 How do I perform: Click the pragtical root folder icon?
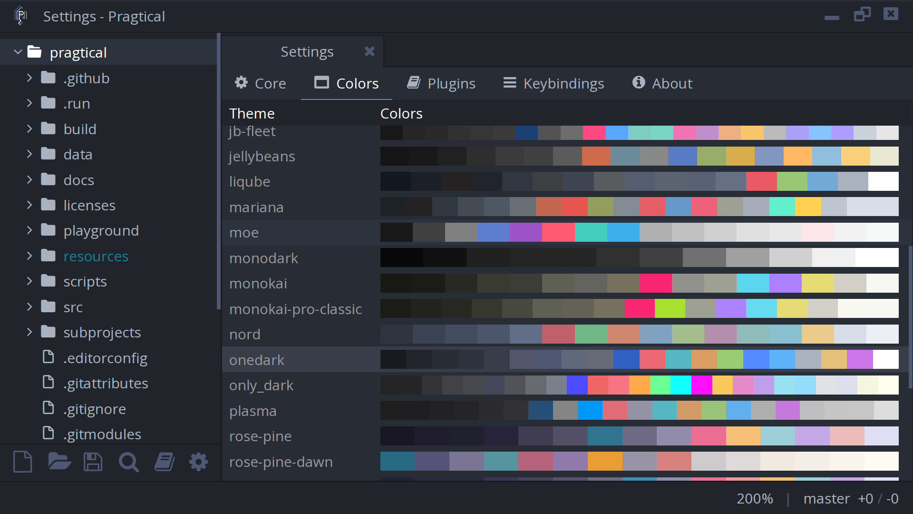point(34,51)
